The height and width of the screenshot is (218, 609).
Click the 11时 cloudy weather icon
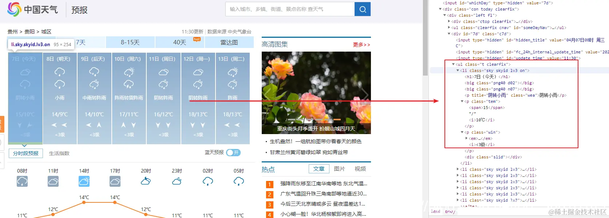pos(53,181)
